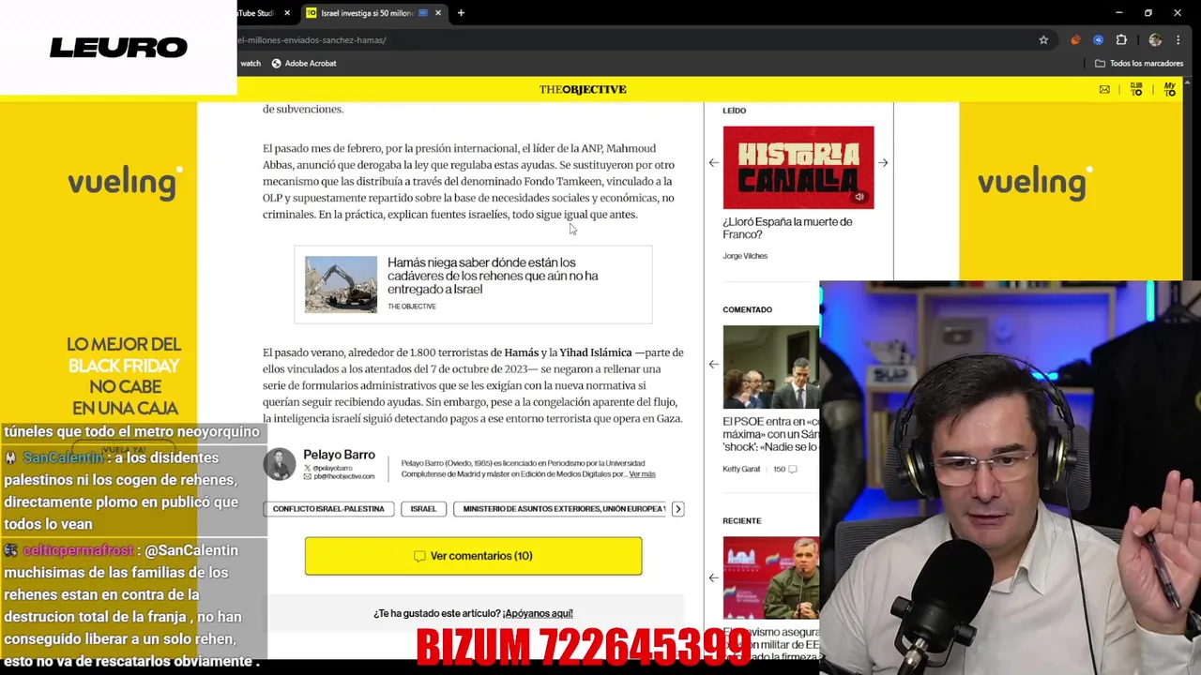
Task: Open the Chrome profile avatar
Action: (1155, 40)
